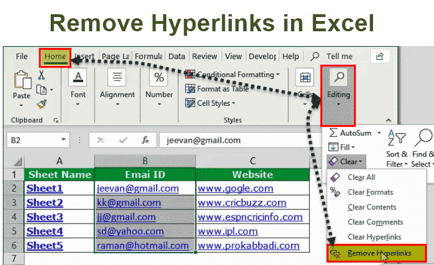This screenshot has height=265, width=434.
Task: Open the Paste dropdown arrow
Action: 21,105
